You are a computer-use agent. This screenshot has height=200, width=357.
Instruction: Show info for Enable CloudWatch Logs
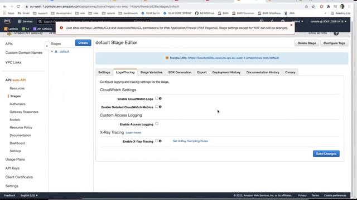[160, 99]
